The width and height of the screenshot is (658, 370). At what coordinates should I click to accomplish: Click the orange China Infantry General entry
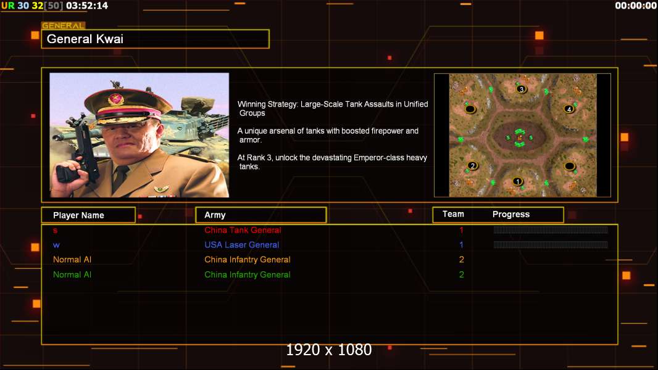click(x=247, y=260)
